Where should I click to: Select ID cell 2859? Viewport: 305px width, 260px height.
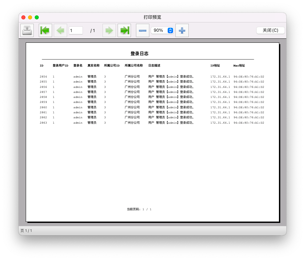[43, 102]
